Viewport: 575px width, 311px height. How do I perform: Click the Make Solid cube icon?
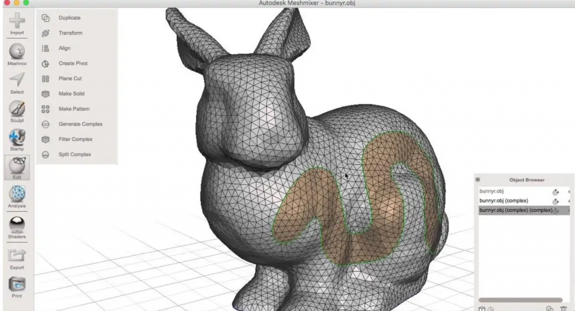tap(45, 94)
